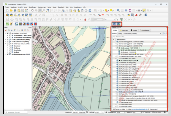This screenshot has height=116, width=171.
Task: Toggle the yellow map tips speech bubble icon
Action: (x=144, y=10)
